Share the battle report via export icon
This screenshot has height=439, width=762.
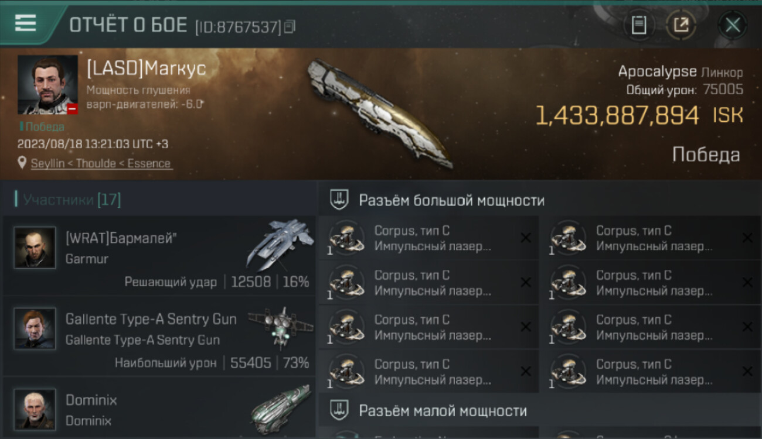tap(681, 25)
